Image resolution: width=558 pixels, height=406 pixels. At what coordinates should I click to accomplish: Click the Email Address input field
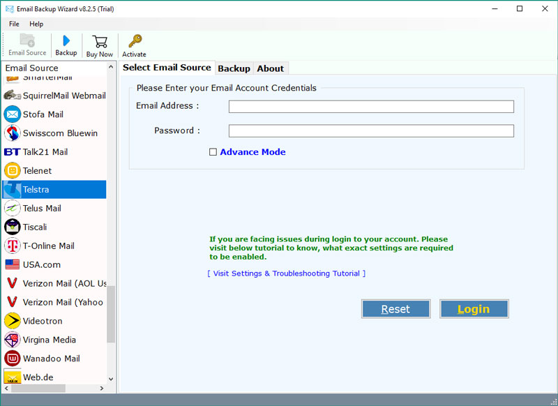pos(371,107)
